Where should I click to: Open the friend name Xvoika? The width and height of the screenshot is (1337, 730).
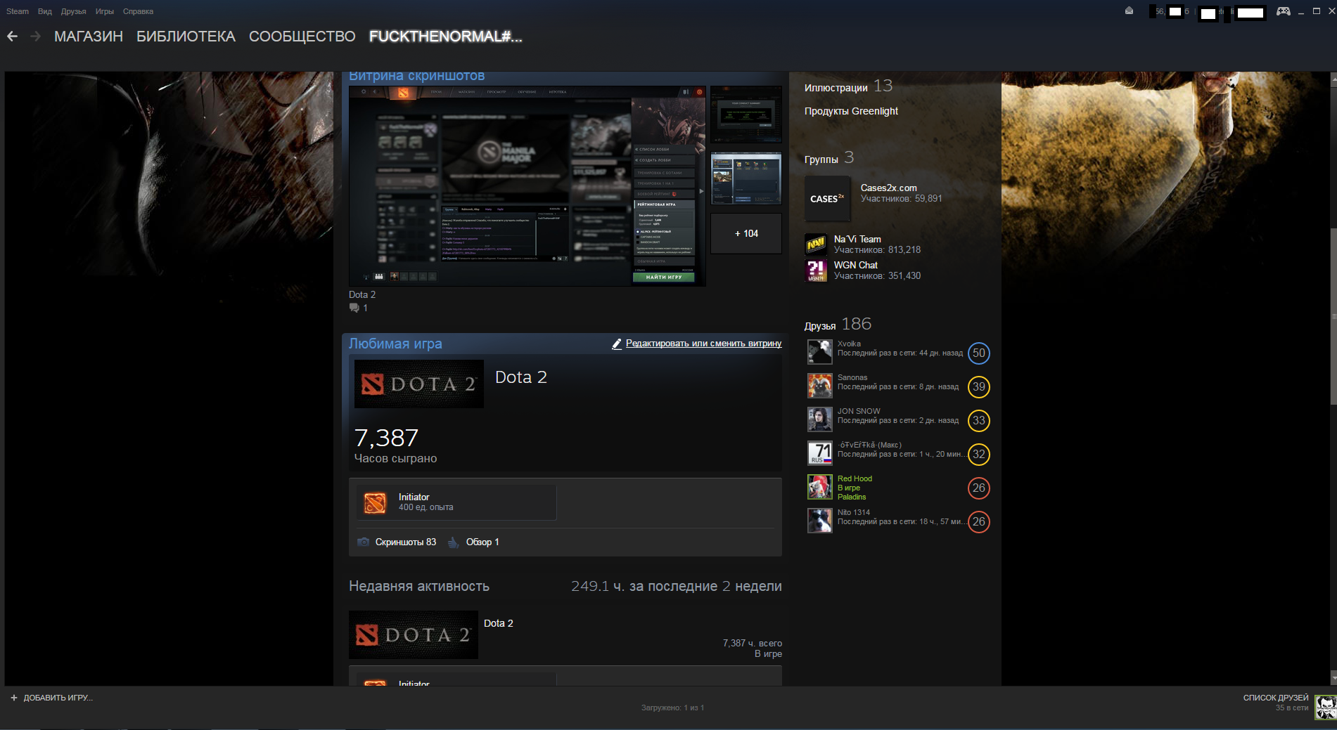tap(849, 344)
